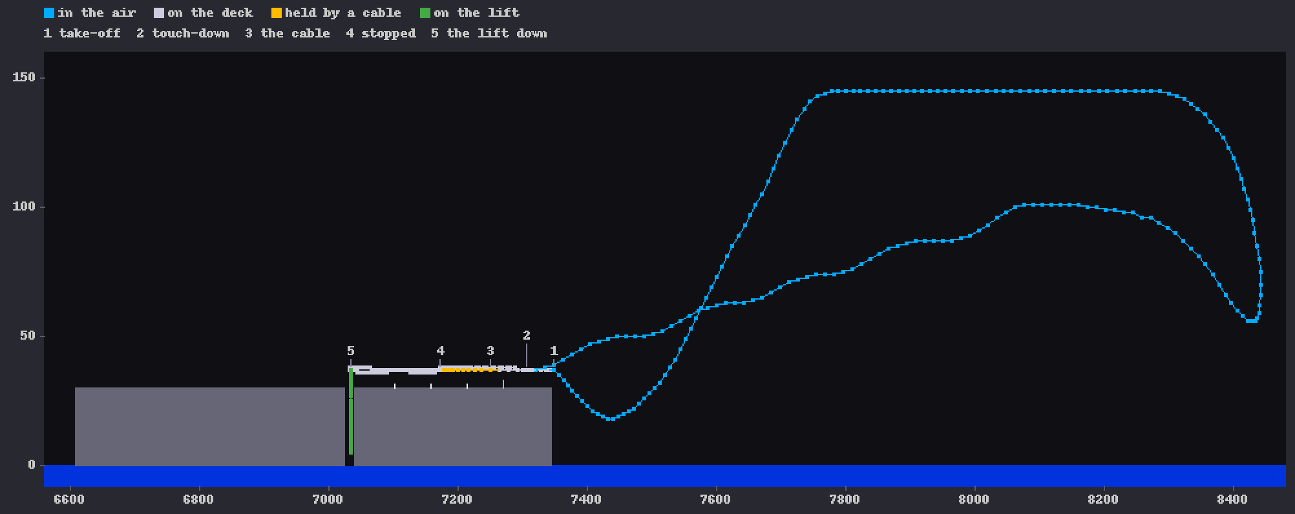Click the '2 touch-down' event key

coord(183,34)
